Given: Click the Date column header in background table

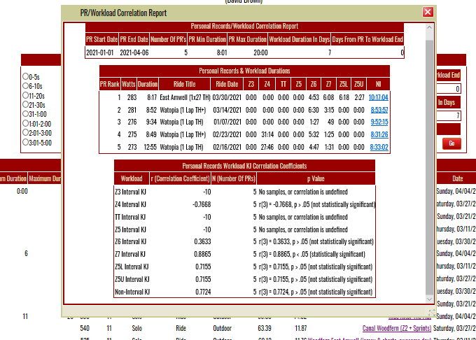Looking at the screenshot, I should coord(457,178).
